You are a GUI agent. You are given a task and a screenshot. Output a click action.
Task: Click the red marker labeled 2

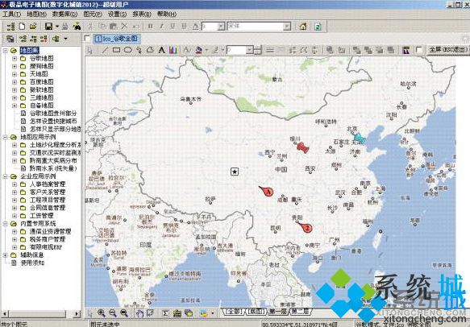click(306, 227)
